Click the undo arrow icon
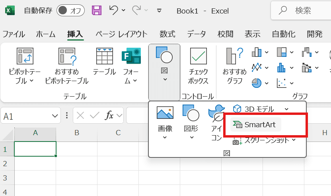This screenshot has width=331, height=196. 114,11
